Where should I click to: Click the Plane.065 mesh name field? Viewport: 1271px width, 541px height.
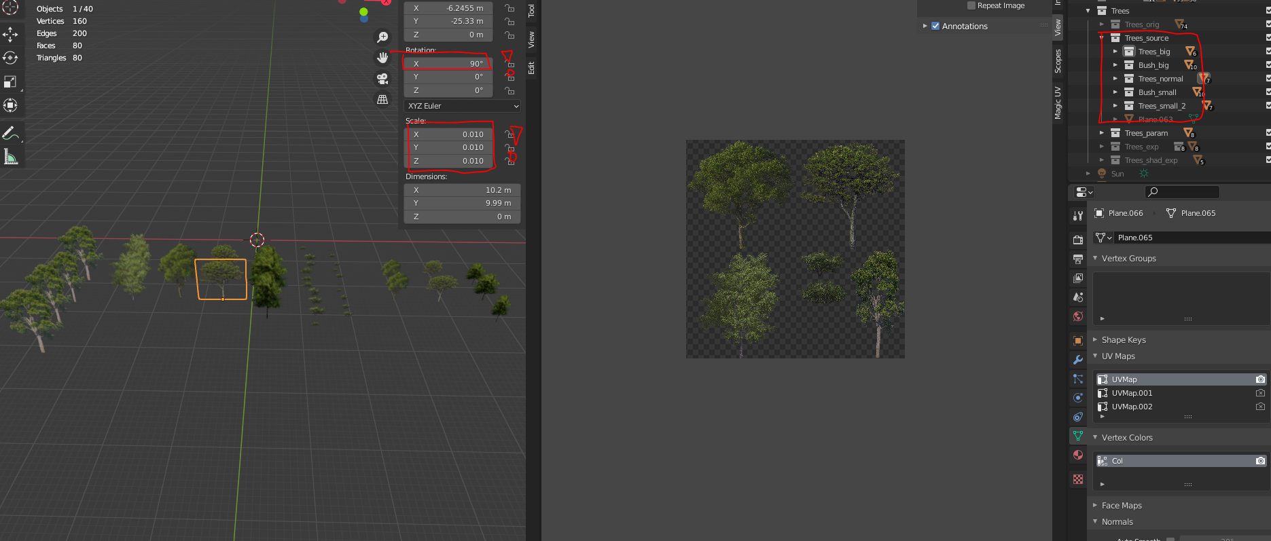pos(1192,238)
